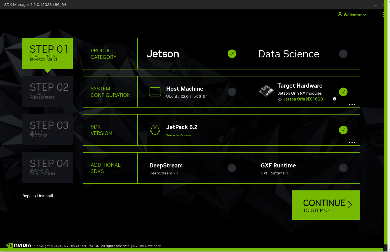Image resolution: width=390 pixels, height=252 pixels.
Task: Go to Step 03 Setup Process
Action: (x=48, y=130)
